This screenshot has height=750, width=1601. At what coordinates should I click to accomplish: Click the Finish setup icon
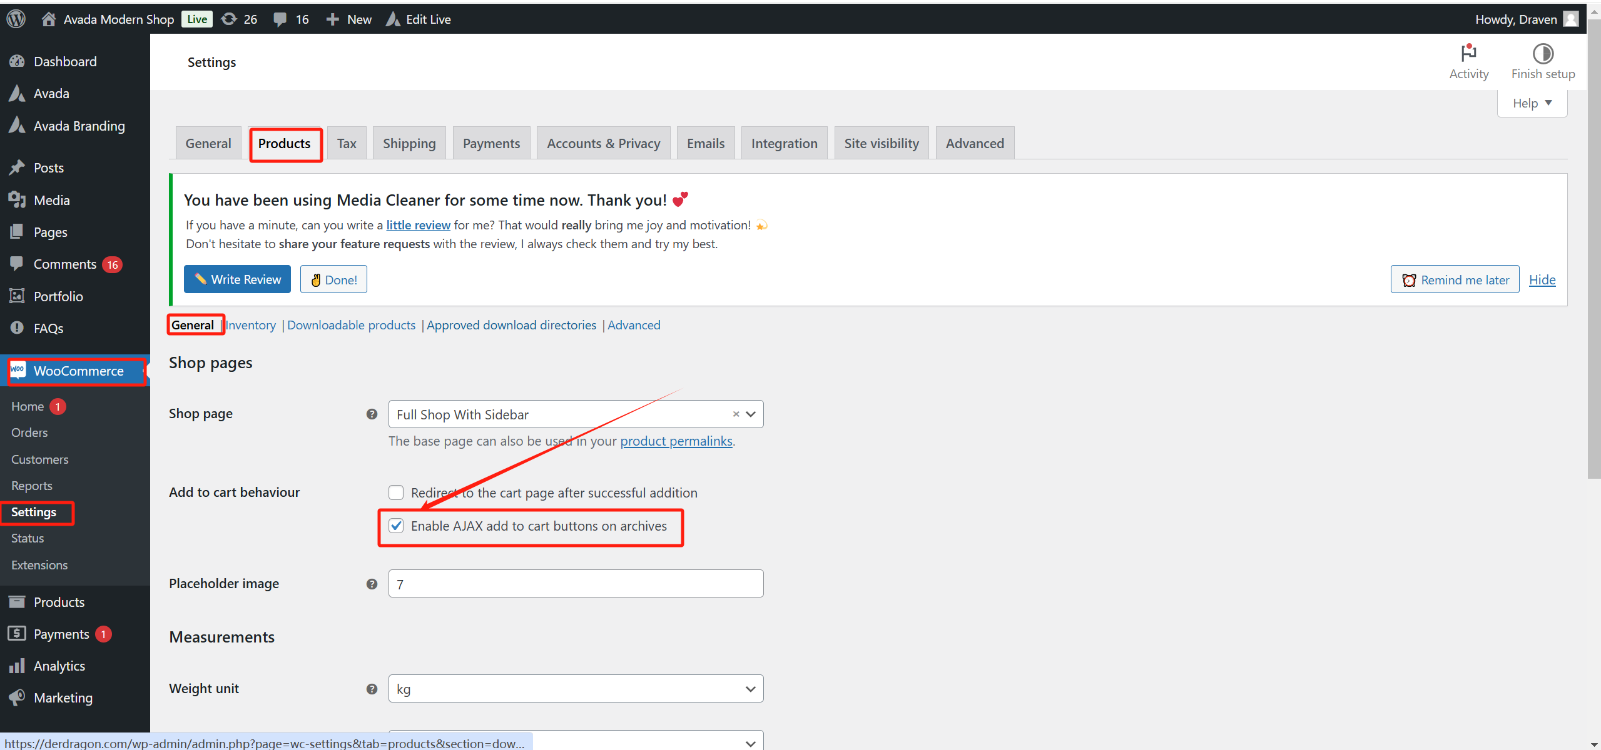(x=1543, y=54)
